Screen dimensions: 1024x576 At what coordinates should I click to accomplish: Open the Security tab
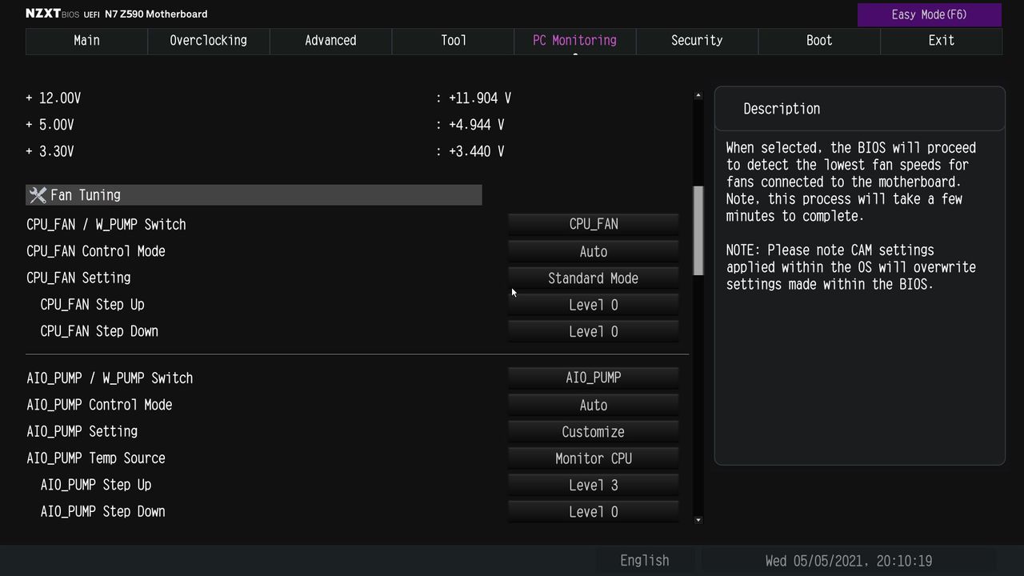pyautogui.click(x=697, y=41)
